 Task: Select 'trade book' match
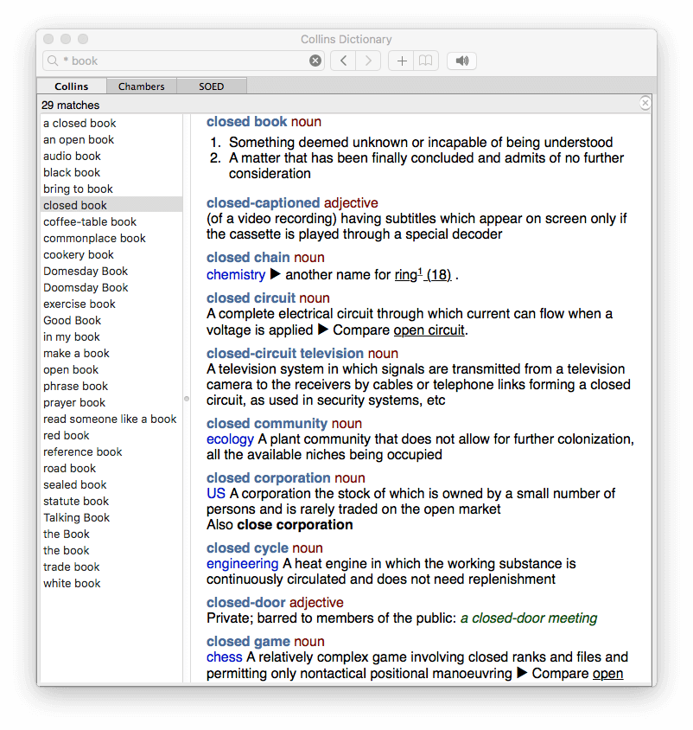[111, 567]
